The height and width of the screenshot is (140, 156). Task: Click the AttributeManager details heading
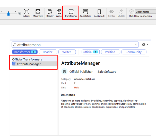(81, 63)
